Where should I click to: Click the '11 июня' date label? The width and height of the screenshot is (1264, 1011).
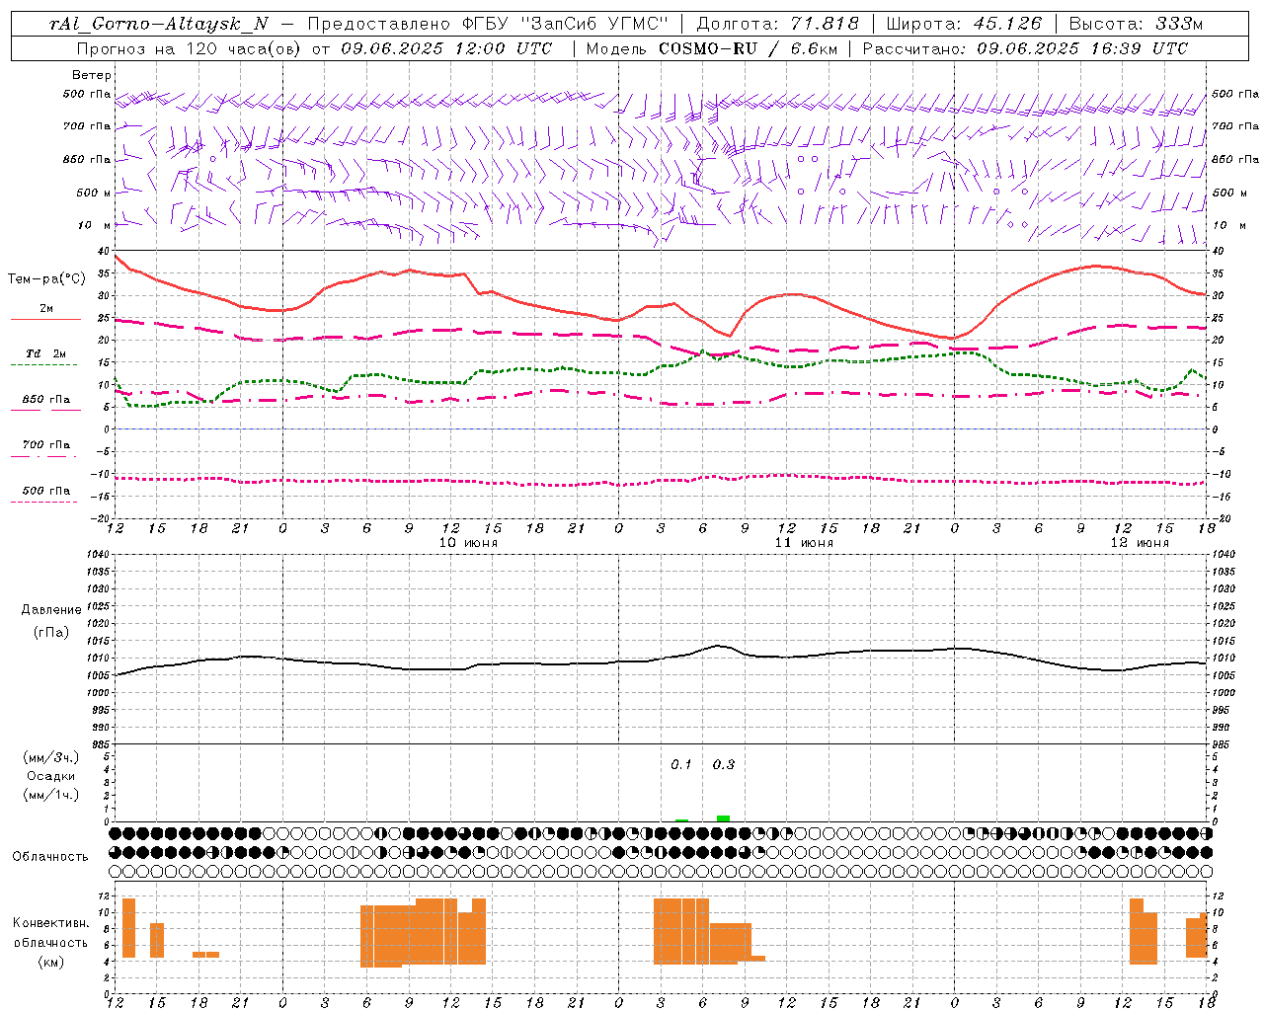[804, 543]
